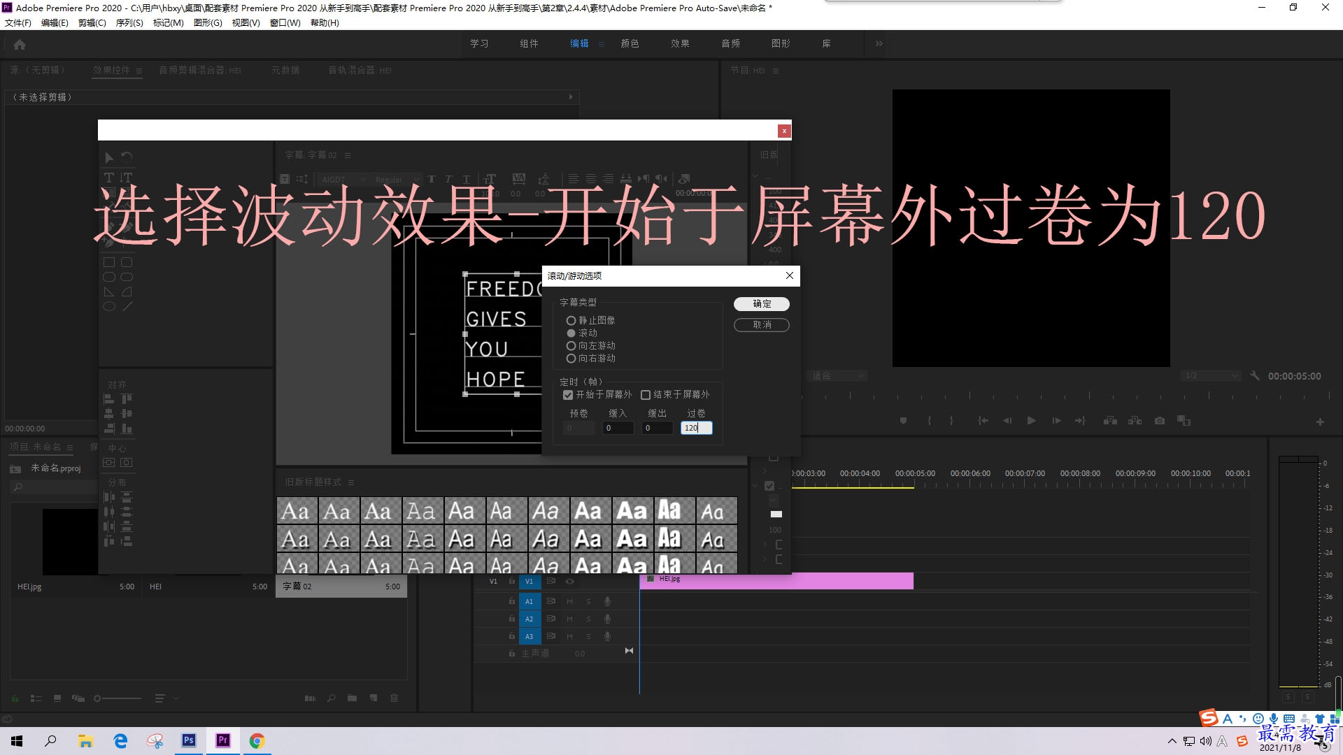Viewport: 1343px width, 755px height.
Task: Export frame with the camera icon
Action: 1160,421
